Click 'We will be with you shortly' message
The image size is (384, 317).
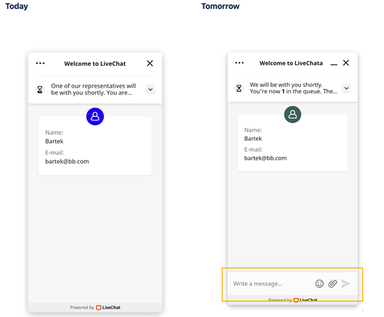coord(286,85)
